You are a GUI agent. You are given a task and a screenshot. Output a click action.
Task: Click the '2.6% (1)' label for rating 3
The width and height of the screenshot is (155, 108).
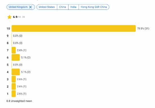(22, 79)
